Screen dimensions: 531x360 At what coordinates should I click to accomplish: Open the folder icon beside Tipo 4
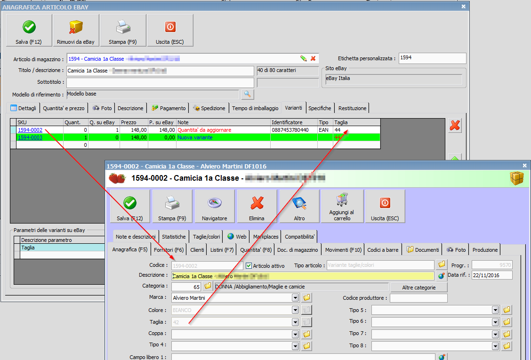[307, 346]
